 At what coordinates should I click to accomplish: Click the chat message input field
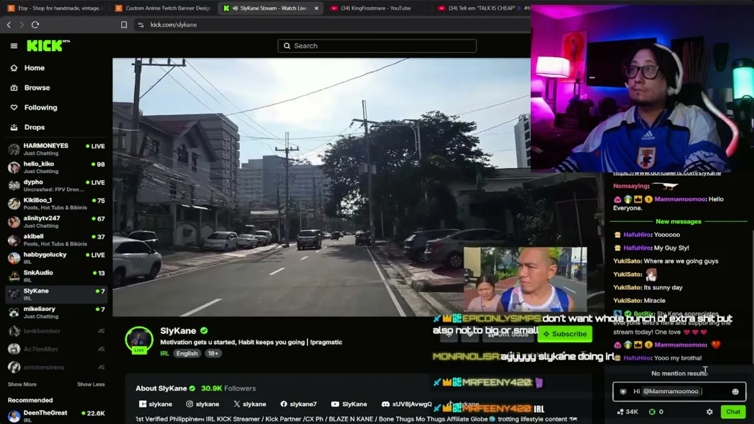click(679, 392)
